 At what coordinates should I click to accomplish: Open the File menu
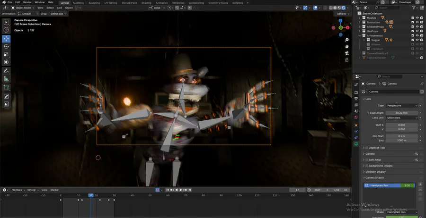[10, 2]
